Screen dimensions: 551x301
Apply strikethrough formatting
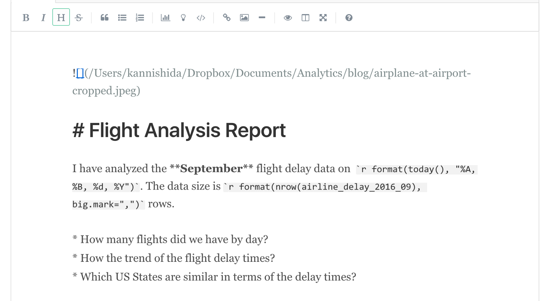(x=79, y=18)
